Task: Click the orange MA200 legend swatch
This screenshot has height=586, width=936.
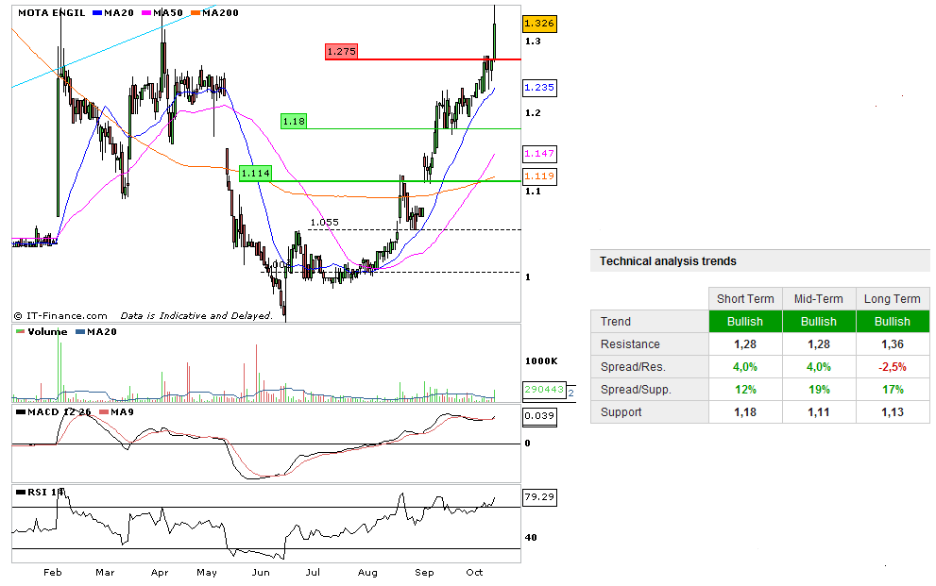Action: (196, 12)
